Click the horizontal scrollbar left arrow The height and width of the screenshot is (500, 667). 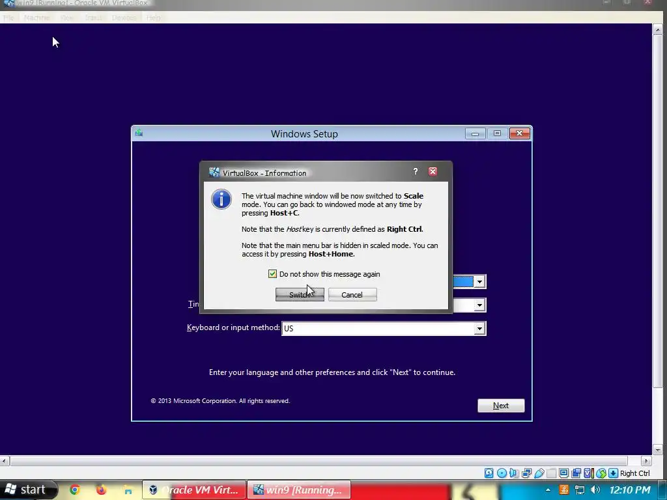[x=5, y=461]
